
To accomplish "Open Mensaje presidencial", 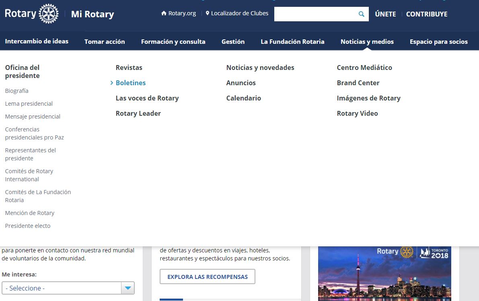I will [x=33, y=116].
